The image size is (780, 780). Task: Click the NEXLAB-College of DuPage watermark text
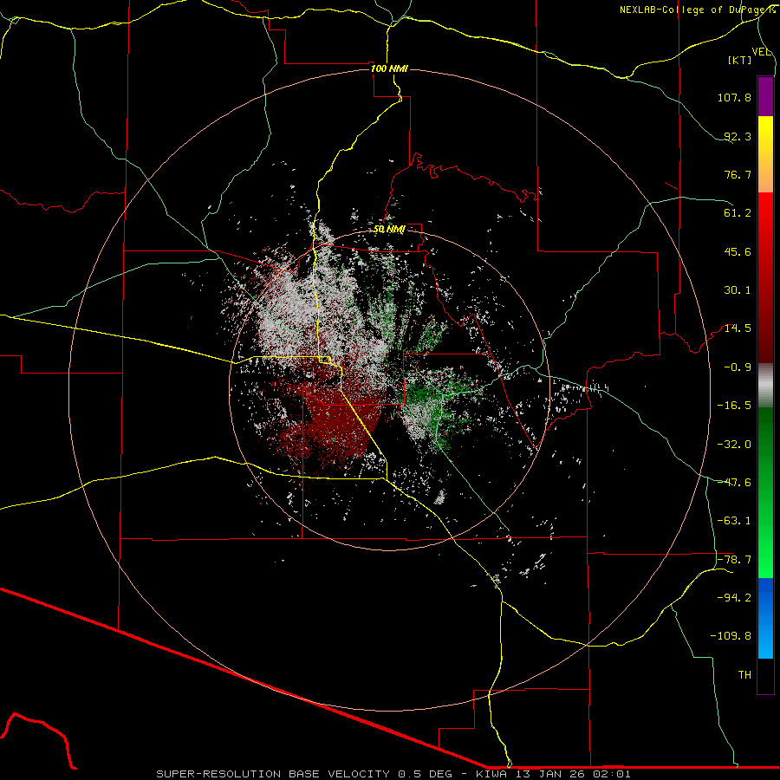(697, 10)
